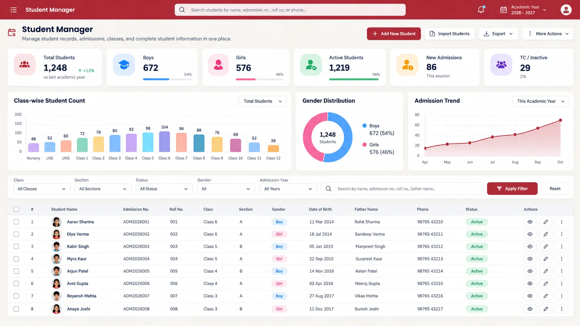Click the Boys 54% progress bar

coord(167,79)
